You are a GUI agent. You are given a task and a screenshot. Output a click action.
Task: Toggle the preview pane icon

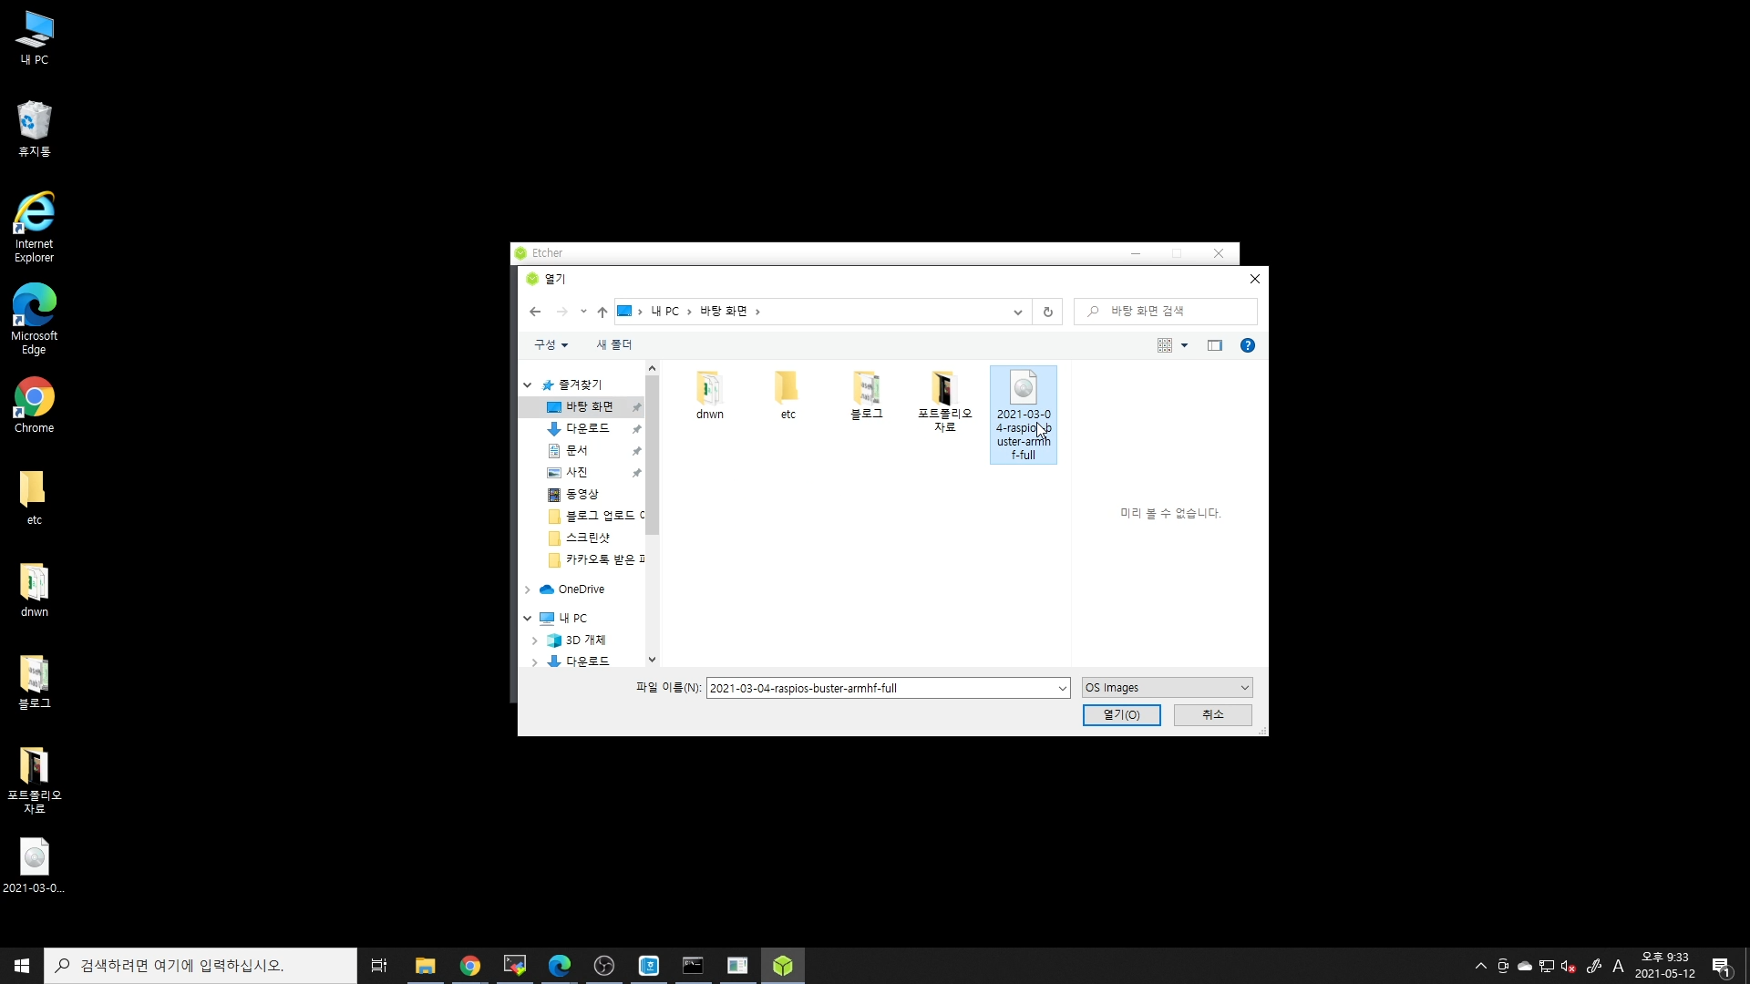1214,345
